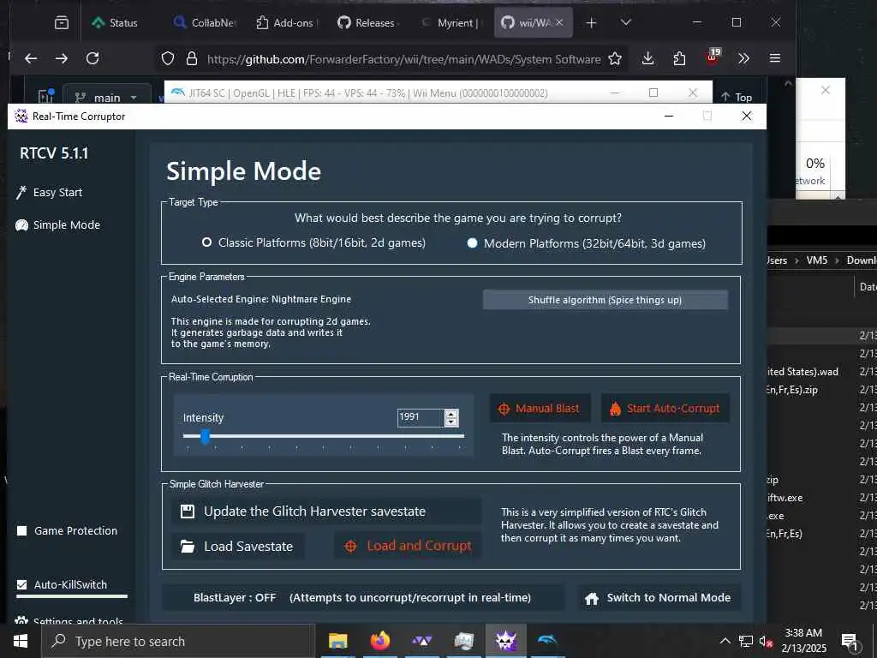Open Firefox from the taskbar
Image resolution: width=877 pixels, height=658 pixels.
point(379,641)
